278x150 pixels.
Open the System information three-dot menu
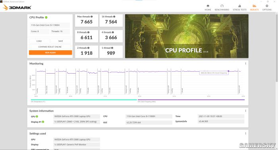pos(245,111)
